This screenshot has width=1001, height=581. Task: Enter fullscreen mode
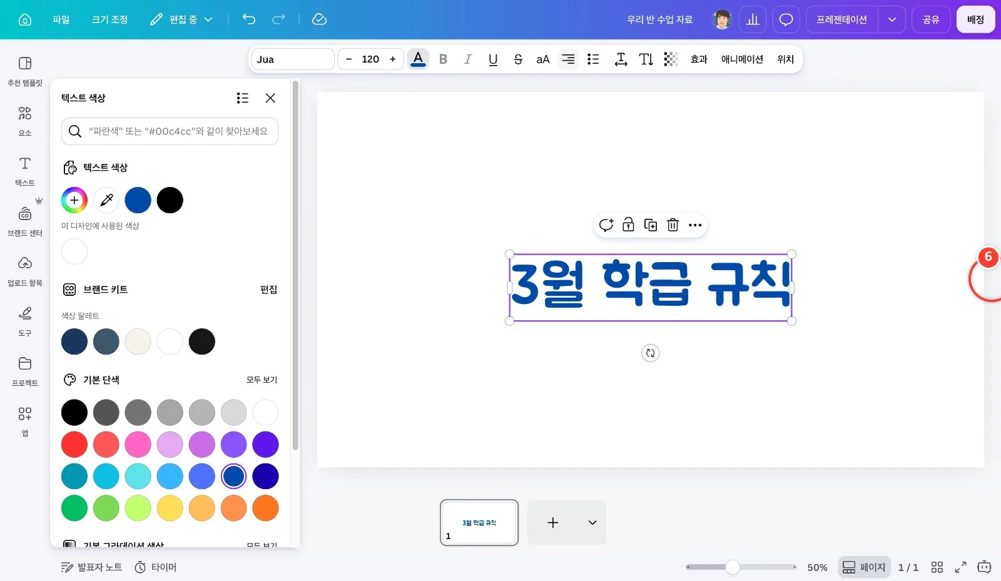[x=960, y=567]
